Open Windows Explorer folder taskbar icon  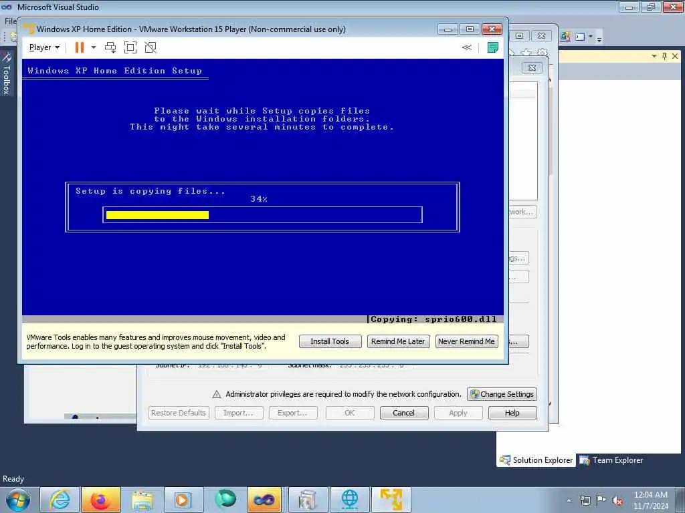(x=142, y=500)
